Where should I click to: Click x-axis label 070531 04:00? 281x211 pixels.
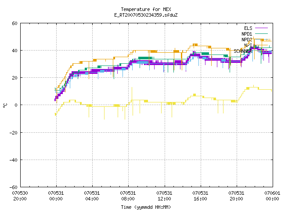[x=92, y=196]
